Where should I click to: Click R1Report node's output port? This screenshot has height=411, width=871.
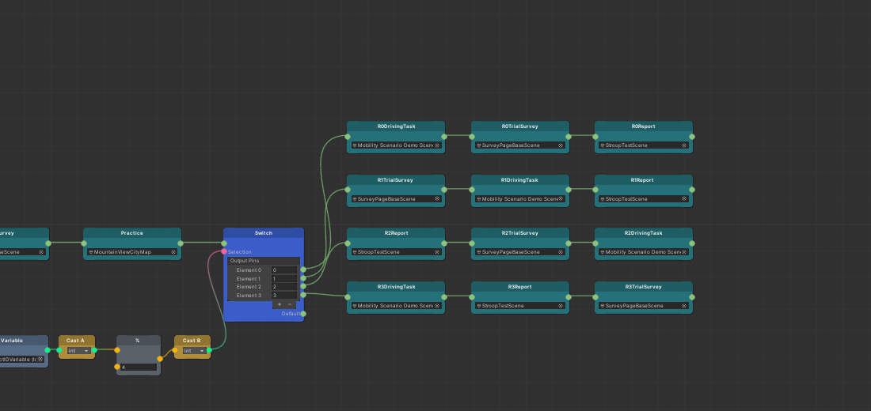coord(691,190)
